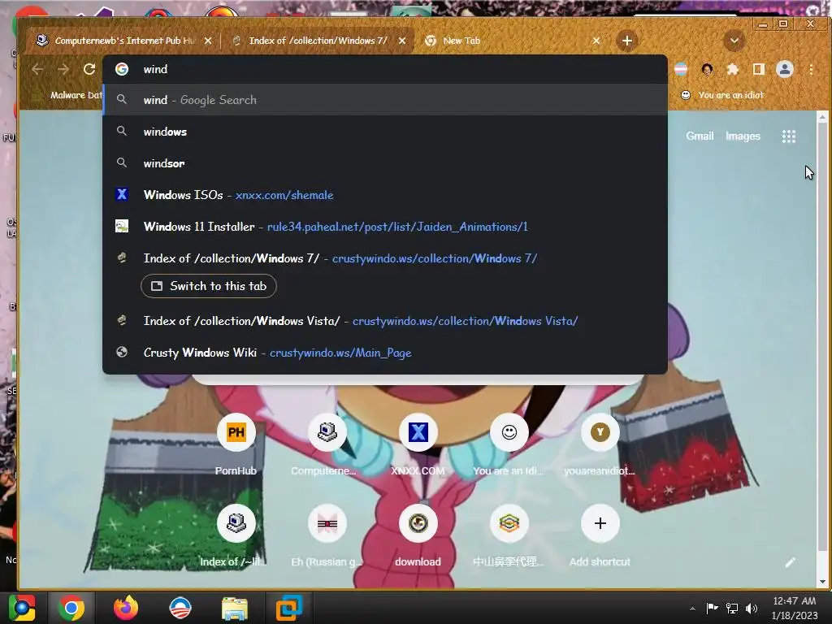
Task: Select Index of /collection/Windows 7/ suggestion
Action: coord(385,258)
